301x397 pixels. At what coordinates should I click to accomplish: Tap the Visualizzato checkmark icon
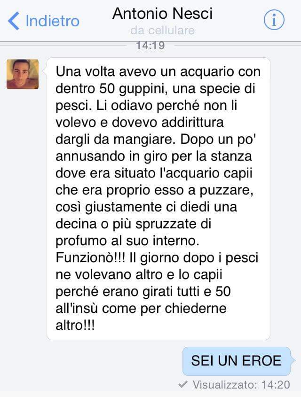pyautogui.click(x=183, y=384)
